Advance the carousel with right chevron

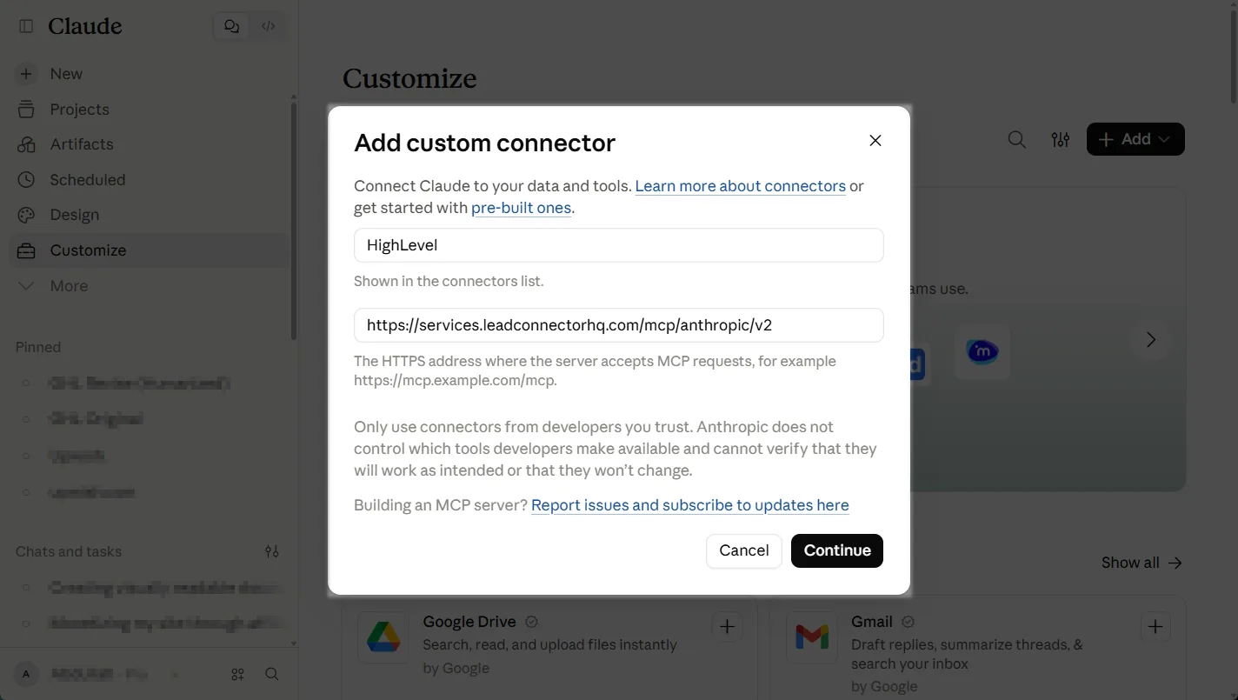1151,339
